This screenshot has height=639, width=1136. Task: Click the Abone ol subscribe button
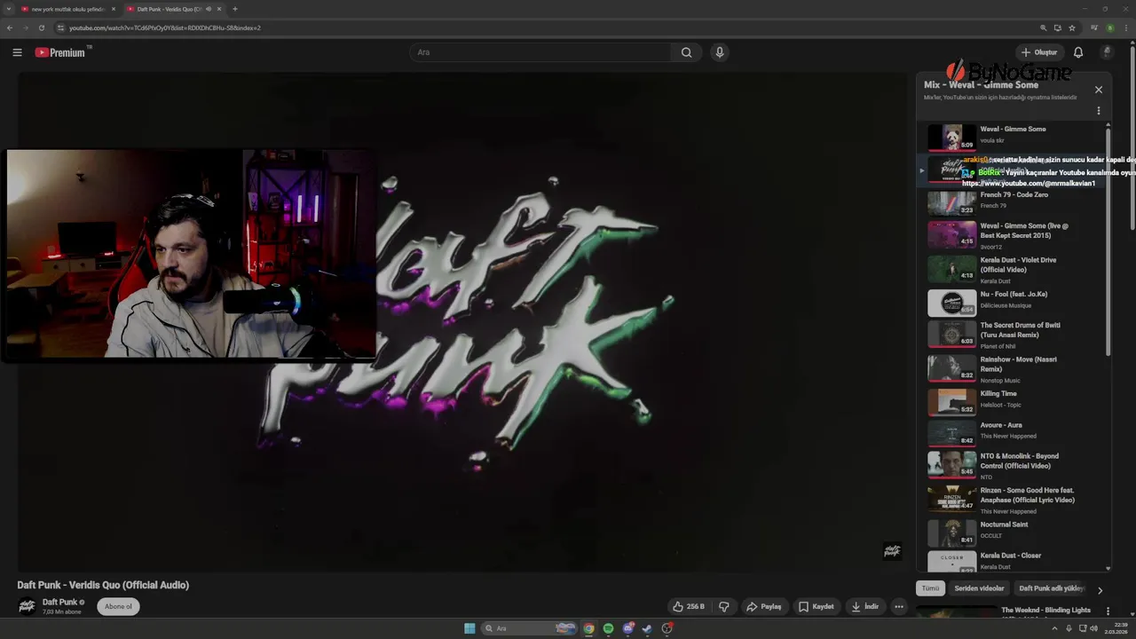pos(118,607)
